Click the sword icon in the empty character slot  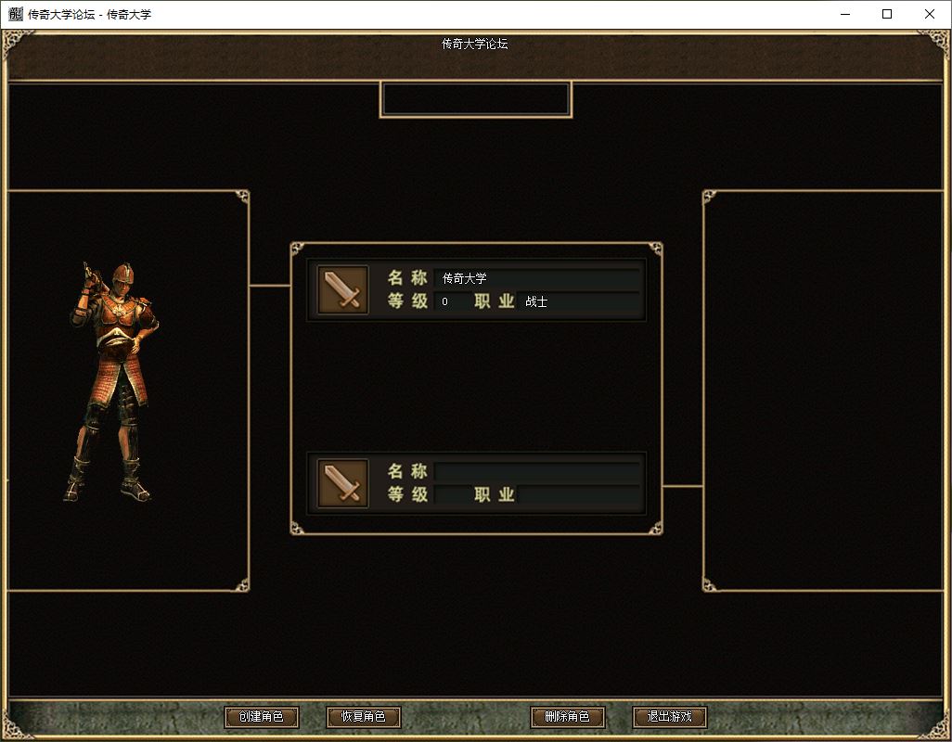click(x=342, y=483)
